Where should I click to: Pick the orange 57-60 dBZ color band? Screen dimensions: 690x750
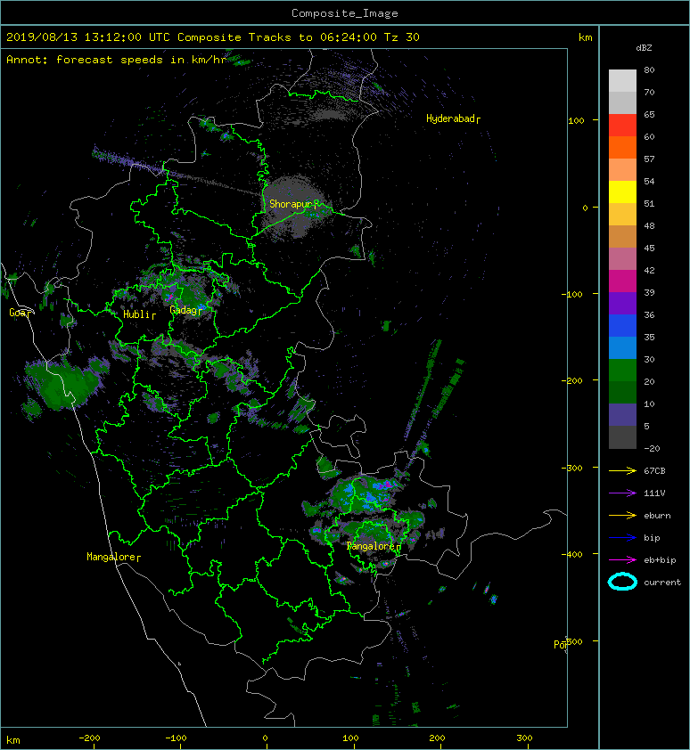tap(622, 148)
